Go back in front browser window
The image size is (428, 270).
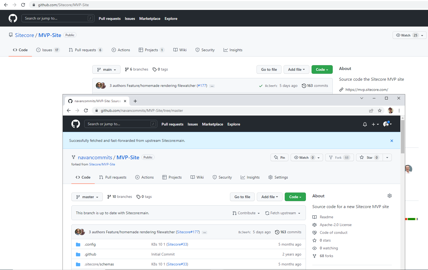pyautogui.click(x=69, y=110)
